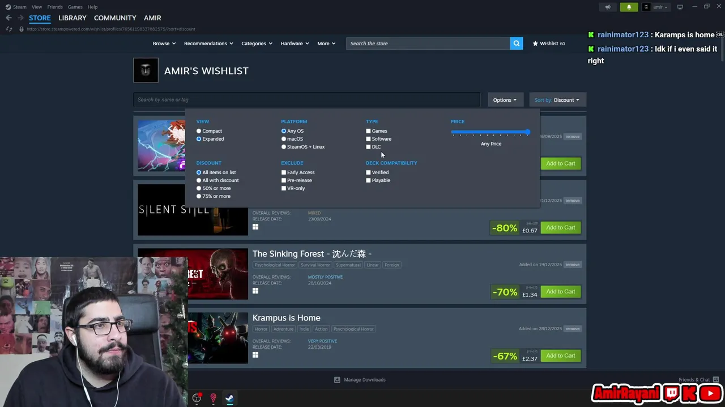Viewport: 725px width, 407px height.
Task: Tick the DLC type checkbox
Action: coord(368,147)
